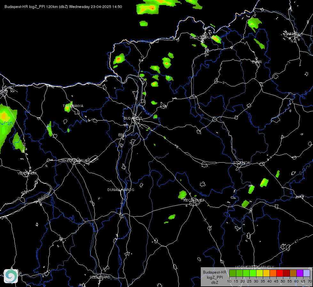Click the EGER city label

pyautogui.click(x=257, y=62)
